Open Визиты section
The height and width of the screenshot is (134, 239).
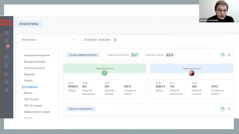pos(28,93)
